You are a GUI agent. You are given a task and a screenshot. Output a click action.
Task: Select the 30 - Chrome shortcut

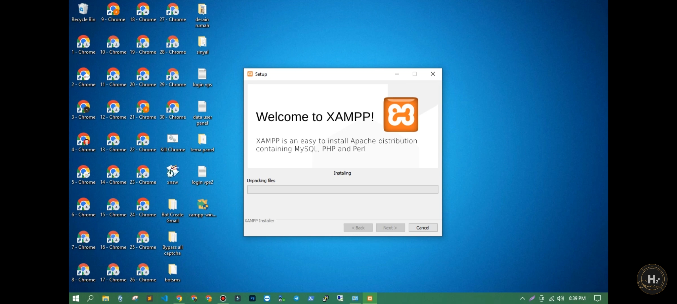pyautogui.click(x=173, y=110)
